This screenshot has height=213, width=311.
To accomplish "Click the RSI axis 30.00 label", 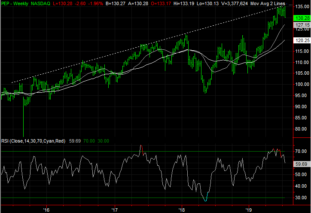I will pyautogui.click(x=301, y=198).
